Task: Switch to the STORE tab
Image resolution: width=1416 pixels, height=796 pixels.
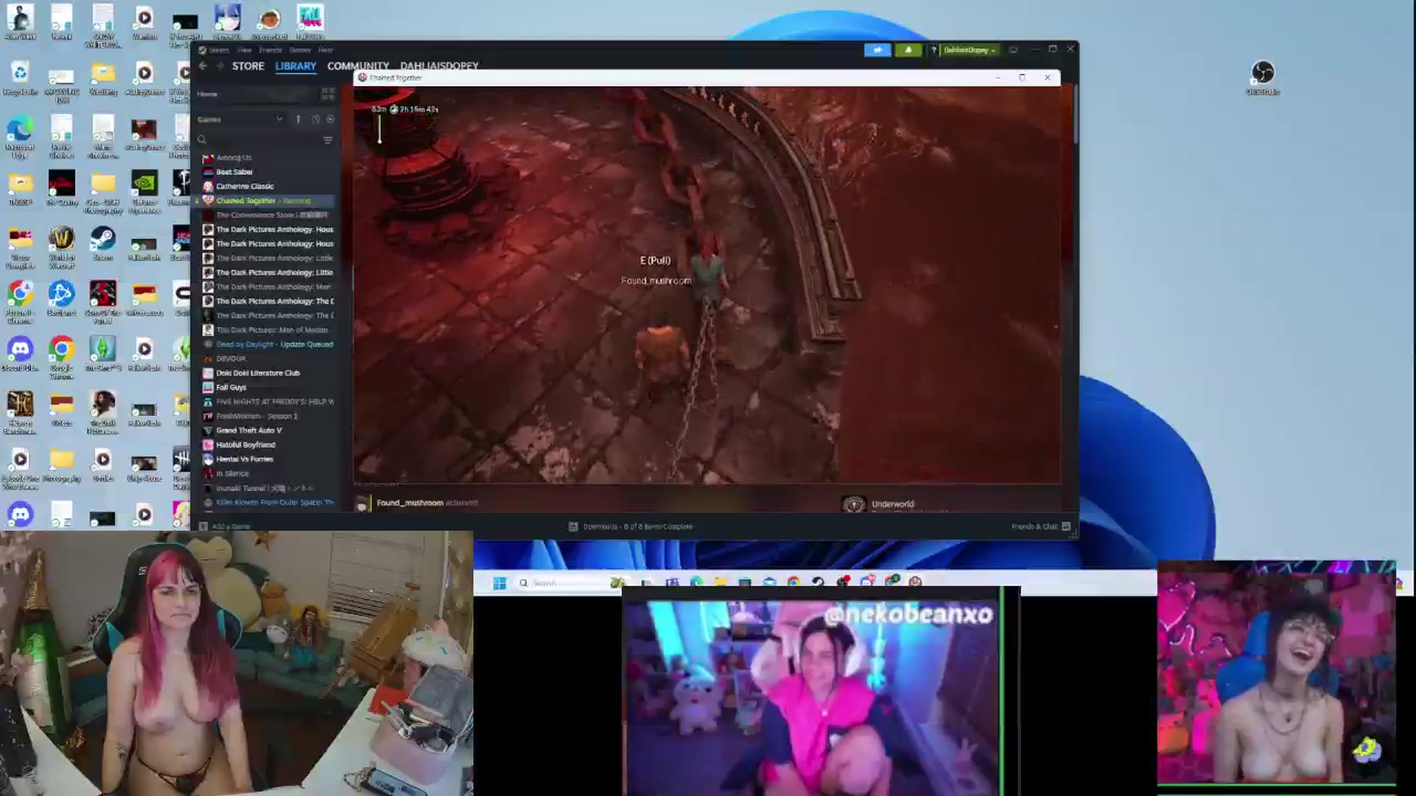Action: pyautogui.click(x=248, y=66)
